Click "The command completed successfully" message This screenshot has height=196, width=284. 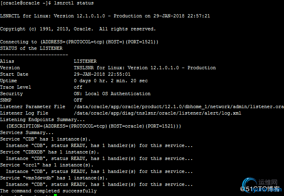[48, 191]
